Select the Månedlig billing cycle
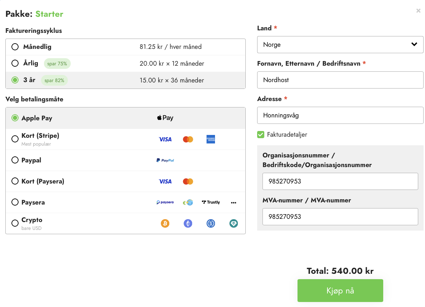This screenshot has width=425, height=307. 15,47
